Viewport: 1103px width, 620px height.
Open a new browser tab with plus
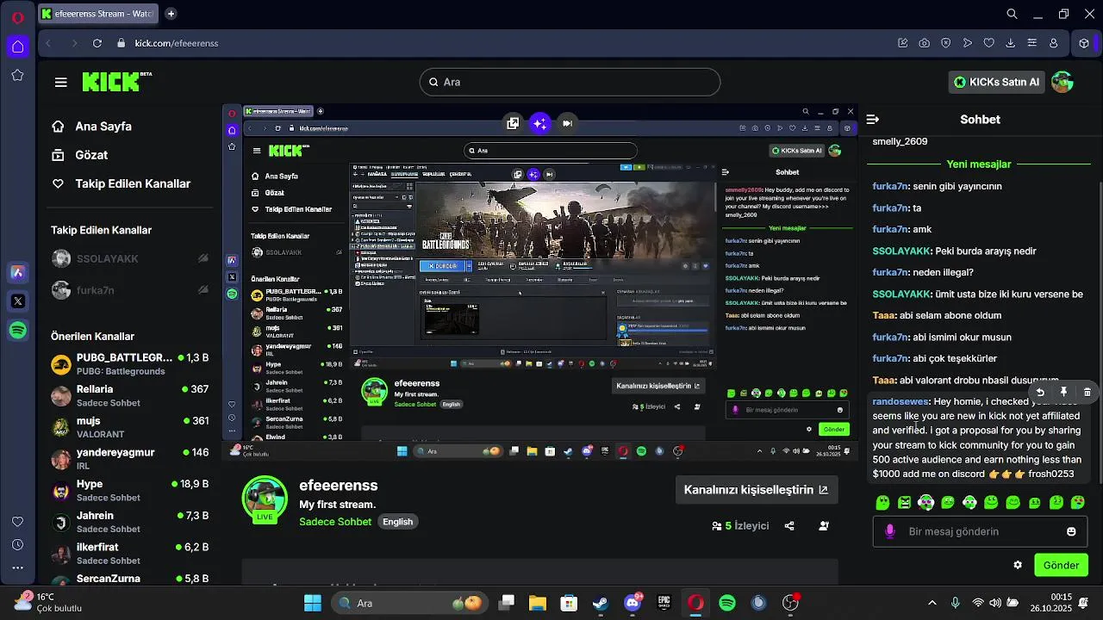(x=171, y=14)
